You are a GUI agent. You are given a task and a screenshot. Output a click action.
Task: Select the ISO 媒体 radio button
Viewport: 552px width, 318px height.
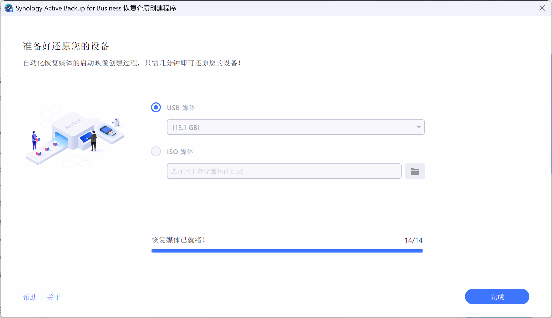click(x=156, y=152)
